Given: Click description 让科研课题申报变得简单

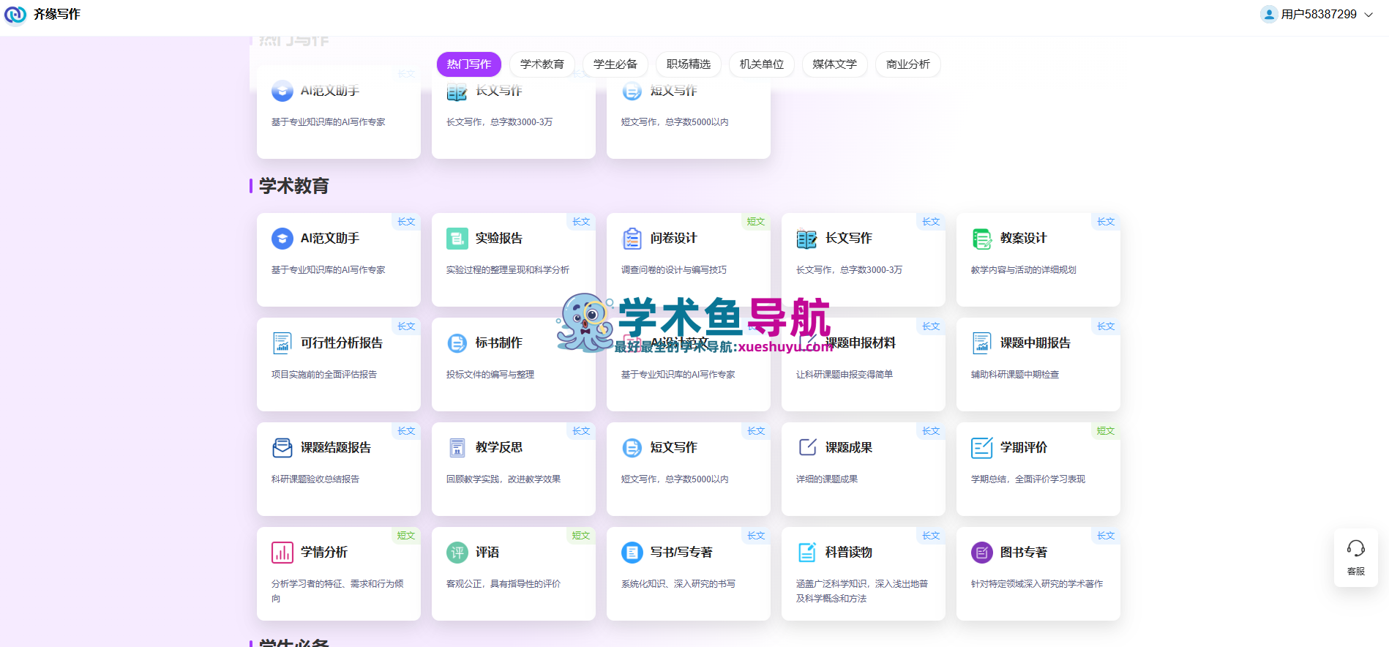Looking at the screenshot, I should pos(845,375).
